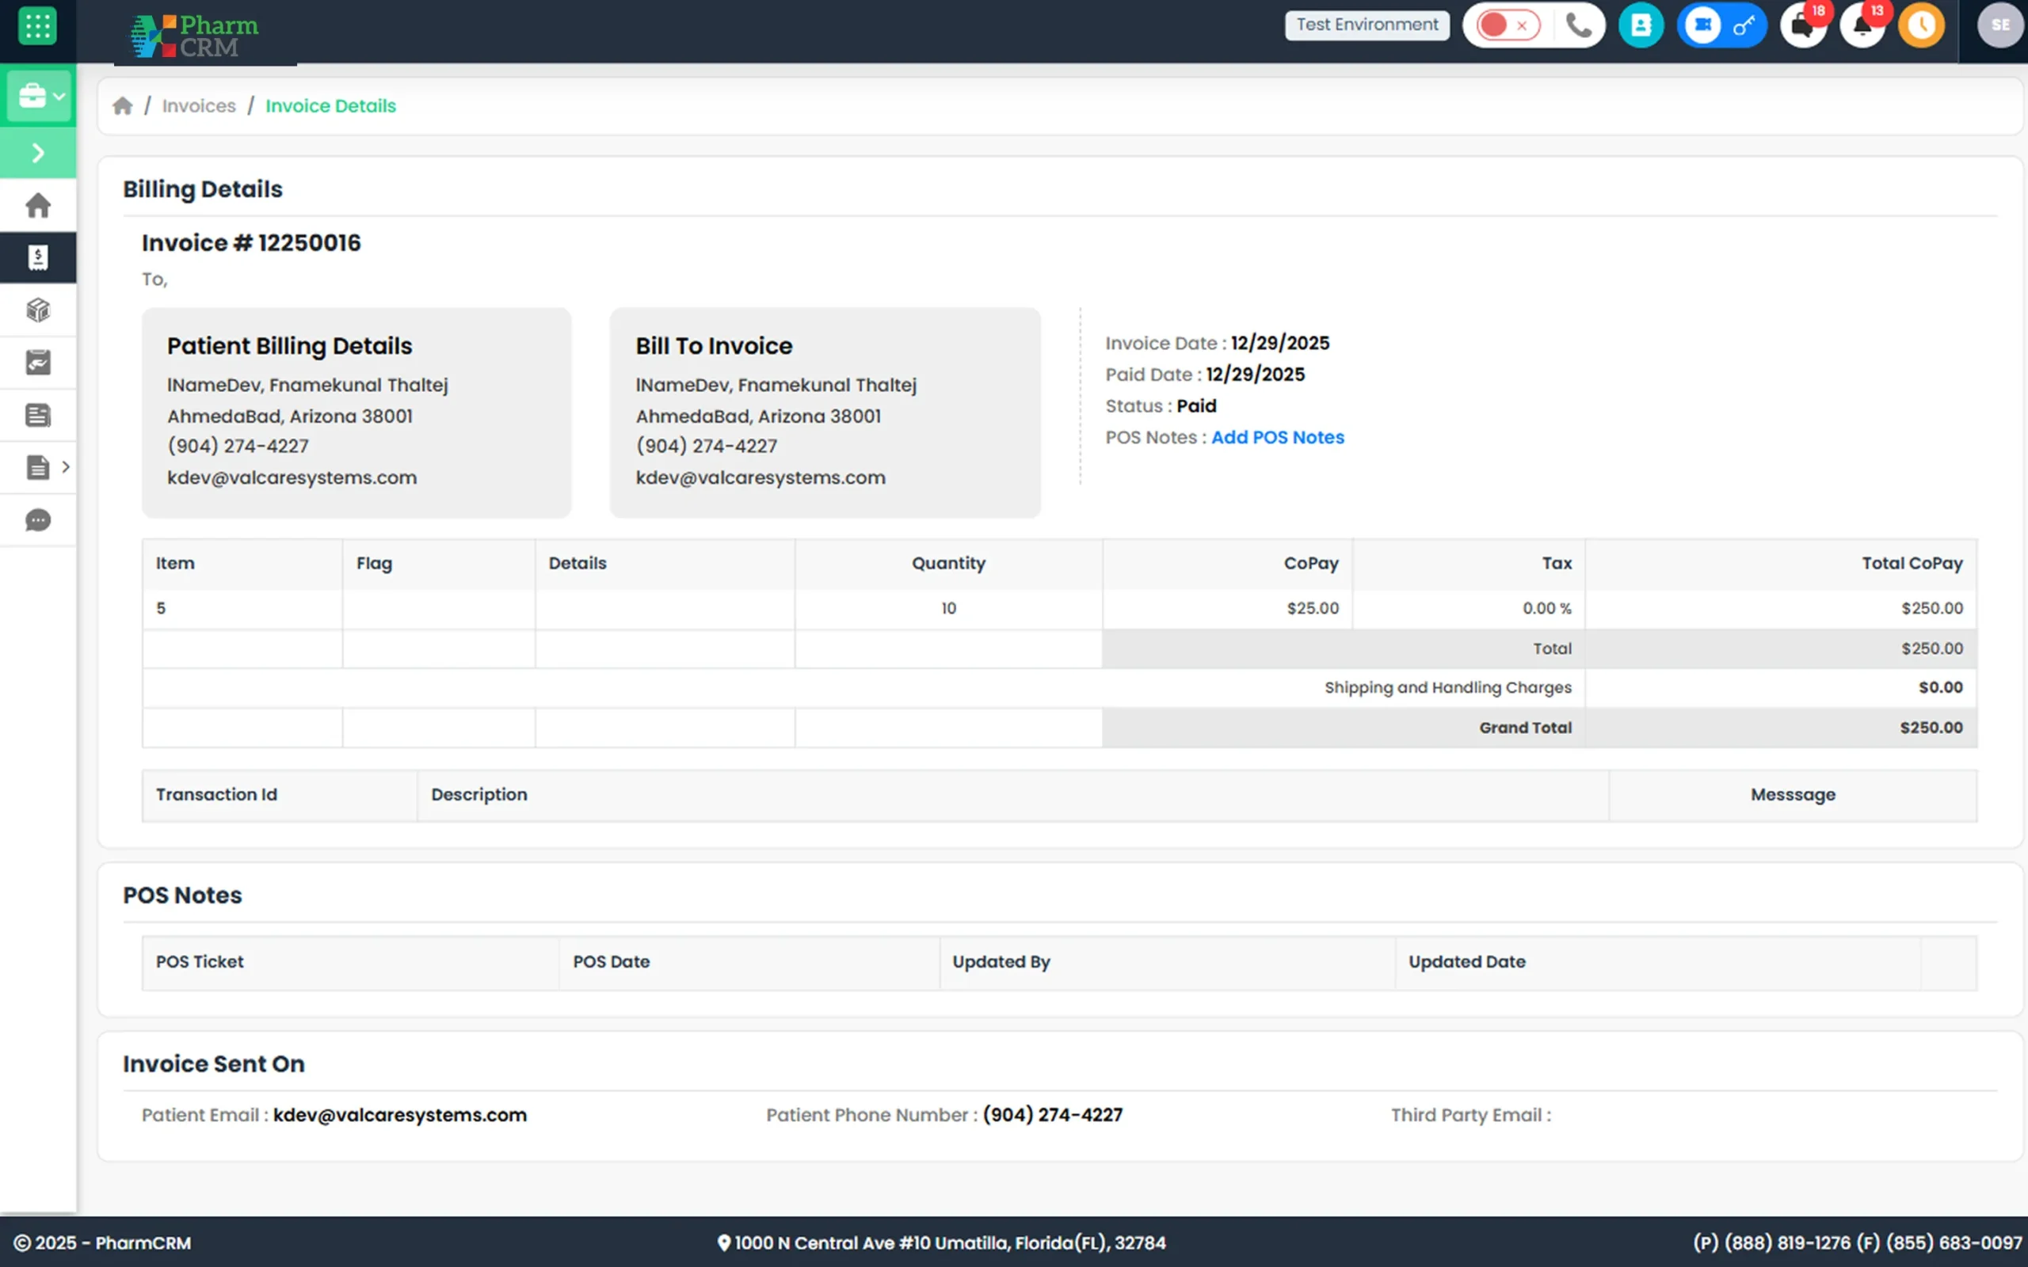Click patient phone number under Invoice Sent On

1053,1115
